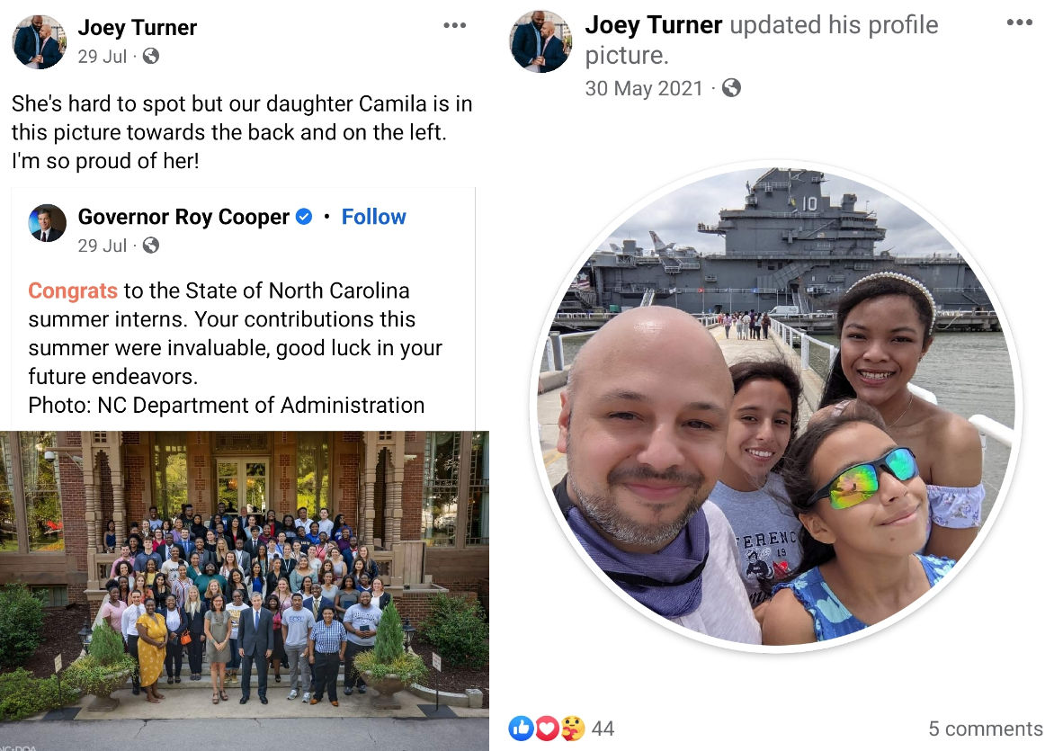Open the Joey Turner name link on the left post

pos(137,28)
